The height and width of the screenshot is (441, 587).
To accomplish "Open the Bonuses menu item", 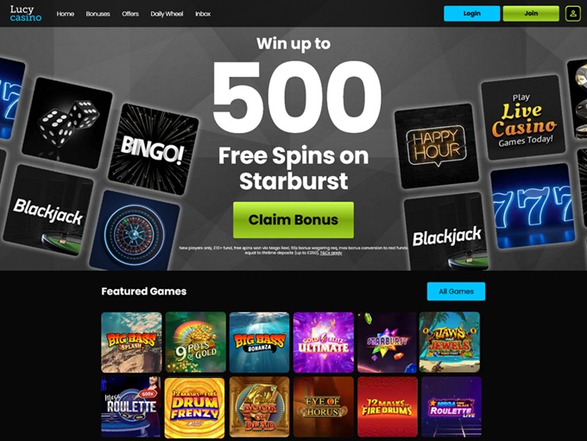I will point(98,14).
